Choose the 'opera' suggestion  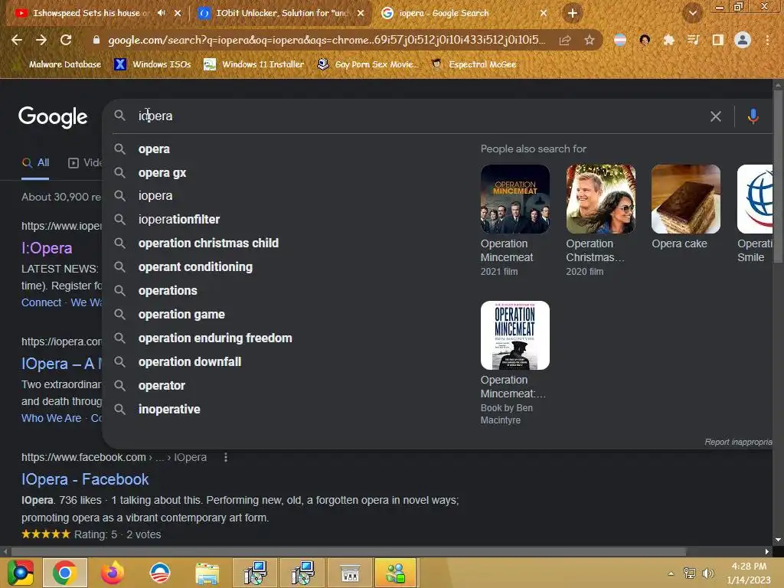154,149
